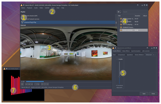Click VLC cone icon in main title bar
The width and height of the screenshot is (161, 104).
[21, 5]
